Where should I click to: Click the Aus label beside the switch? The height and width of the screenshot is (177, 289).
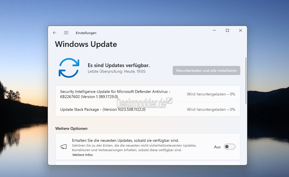(217, 147)
